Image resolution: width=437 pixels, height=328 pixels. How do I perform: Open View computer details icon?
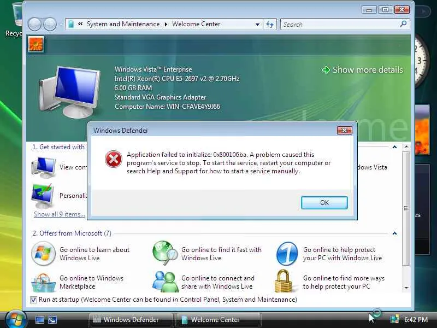coord(44,167)
